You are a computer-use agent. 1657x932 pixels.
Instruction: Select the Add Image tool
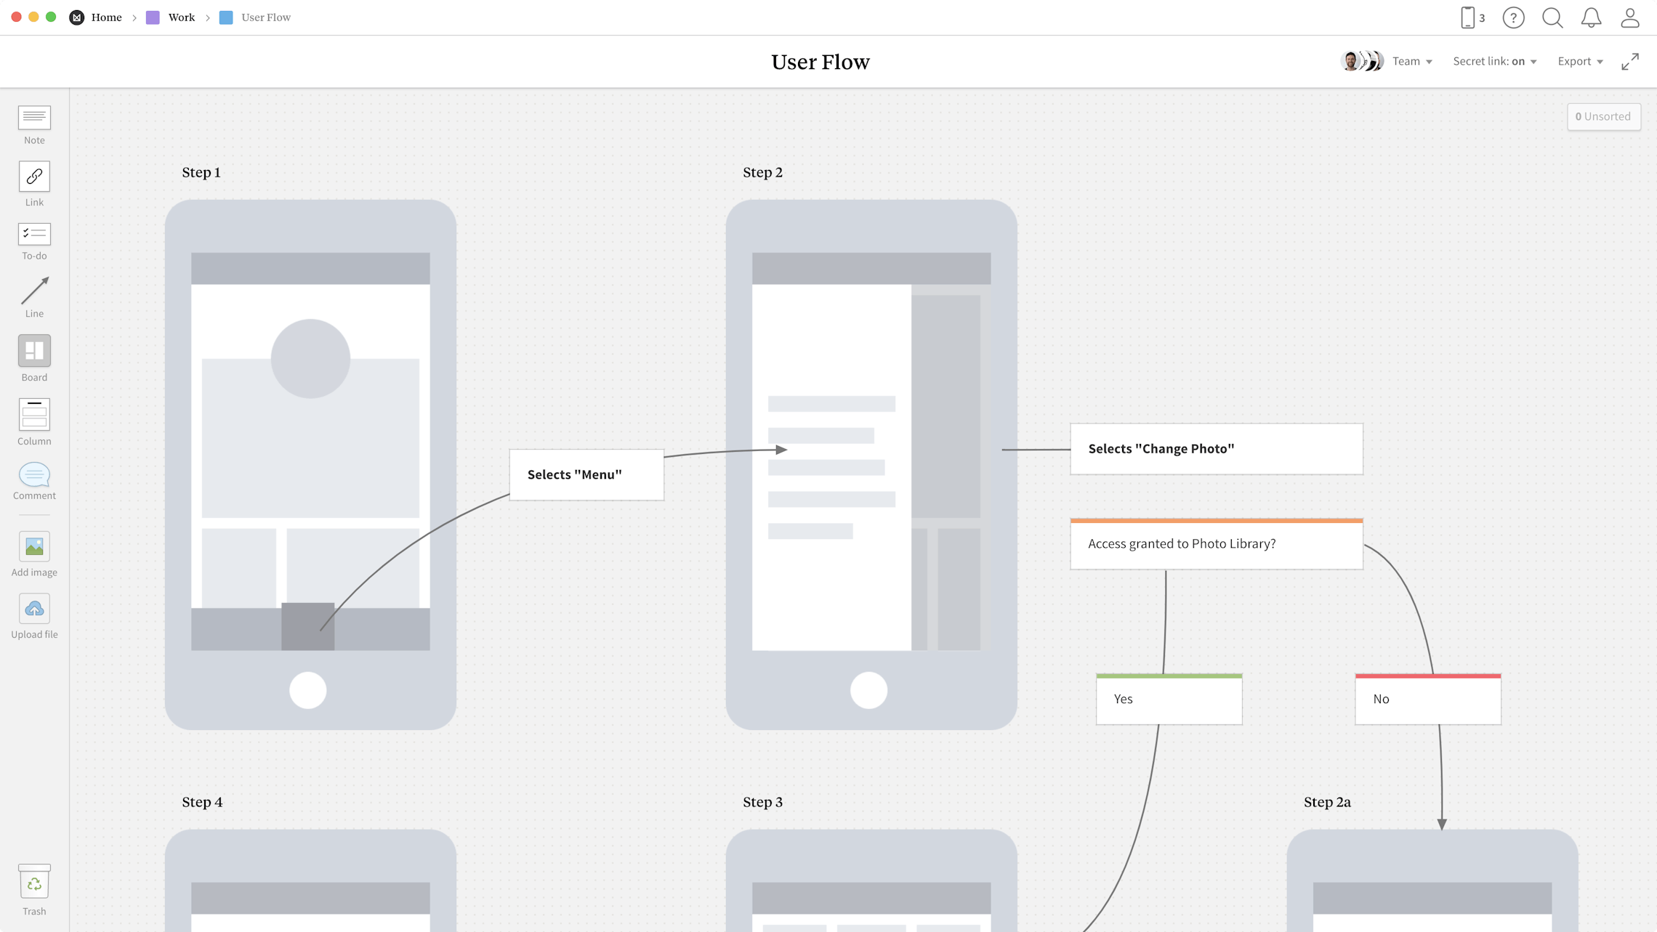pos(34,546)
